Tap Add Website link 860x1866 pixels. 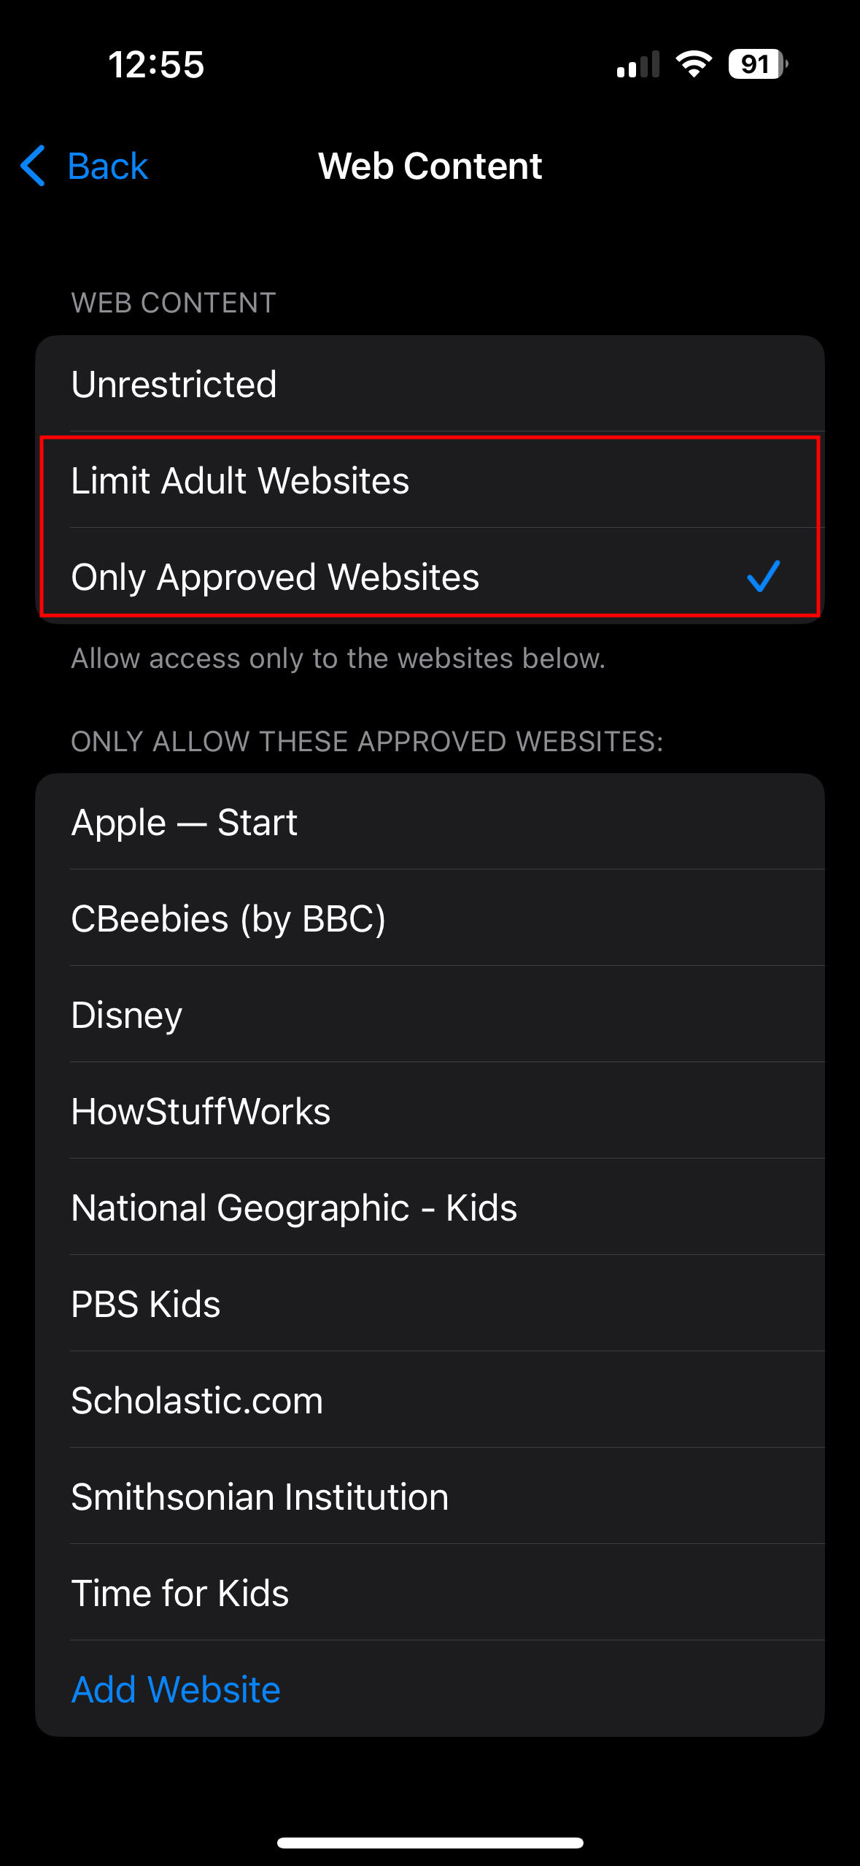[x=176, y=1689]
